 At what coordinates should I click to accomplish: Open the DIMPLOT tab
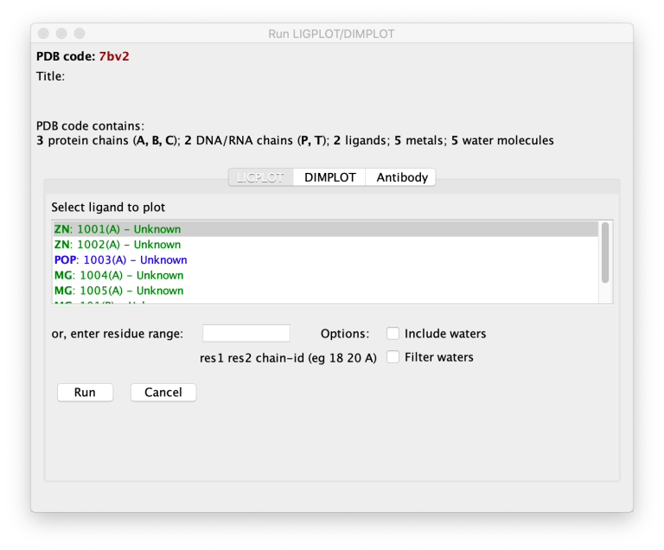[329, 177]
